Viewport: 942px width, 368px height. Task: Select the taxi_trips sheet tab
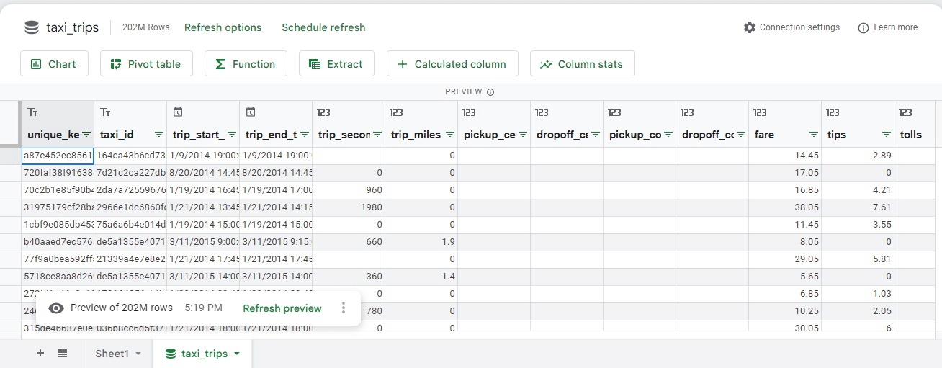click(204, 354)
